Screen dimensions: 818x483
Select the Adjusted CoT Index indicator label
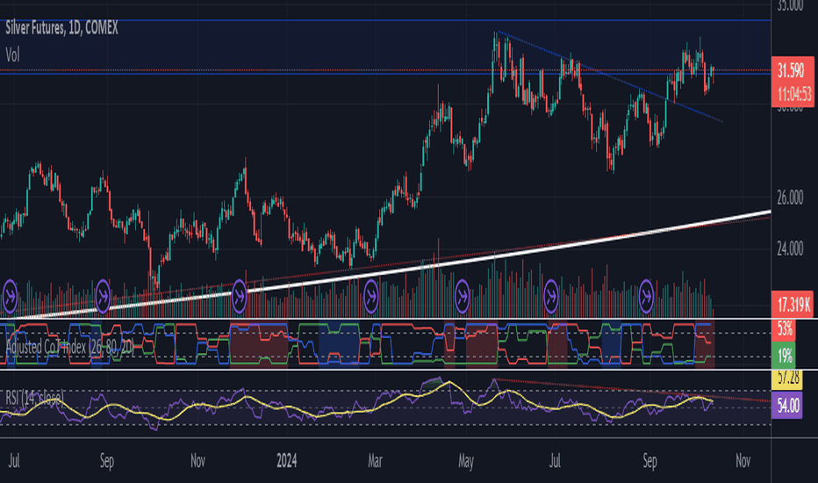(x=70, y=347)
